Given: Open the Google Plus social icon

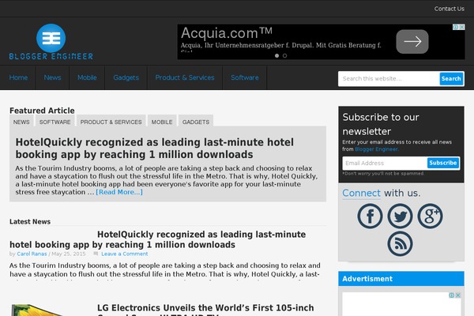Looking at the screenshot, I should (430, 216).
